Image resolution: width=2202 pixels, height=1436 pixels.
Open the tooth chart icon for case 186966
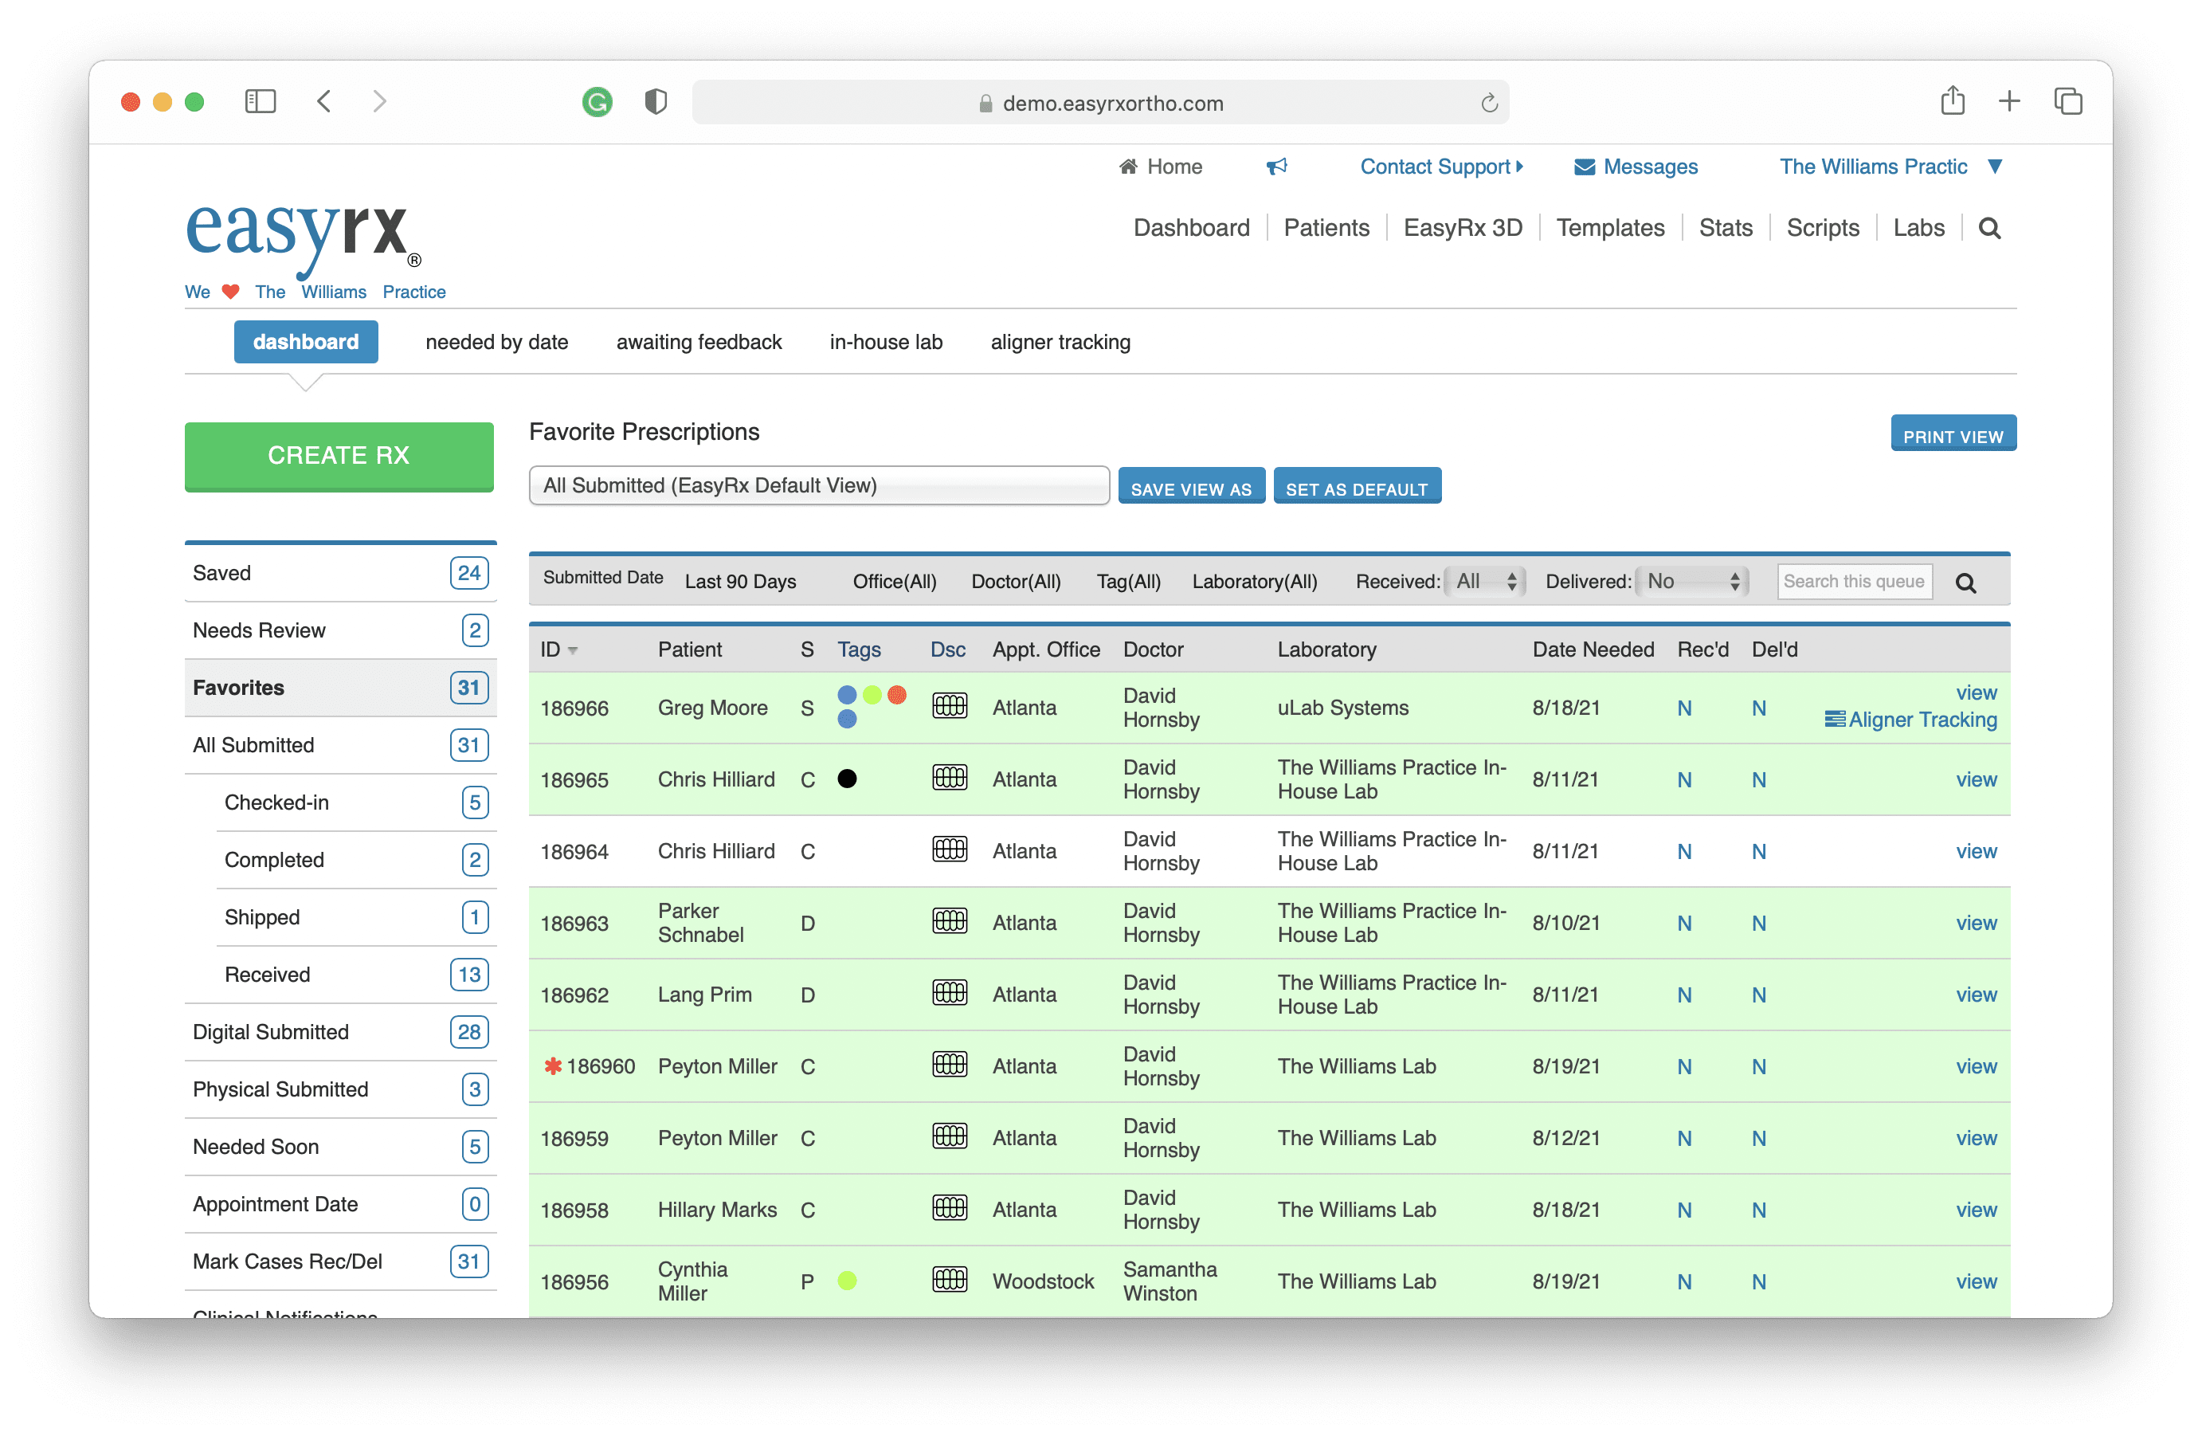point(950,706)
